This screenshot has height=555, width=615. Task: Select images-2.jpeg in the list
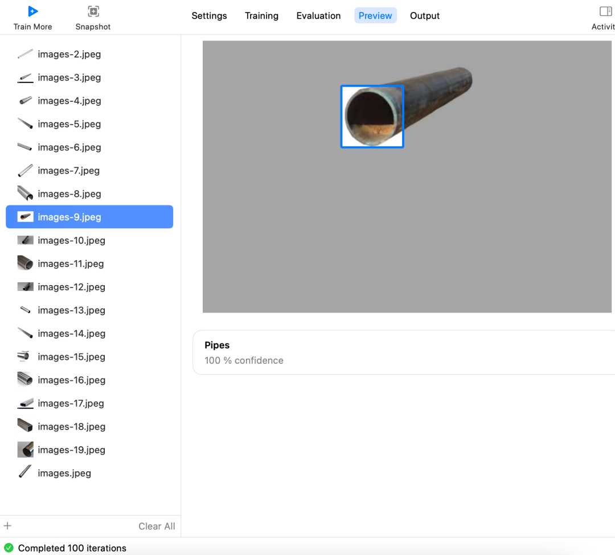pyautogui.click(x=89, y=54)
